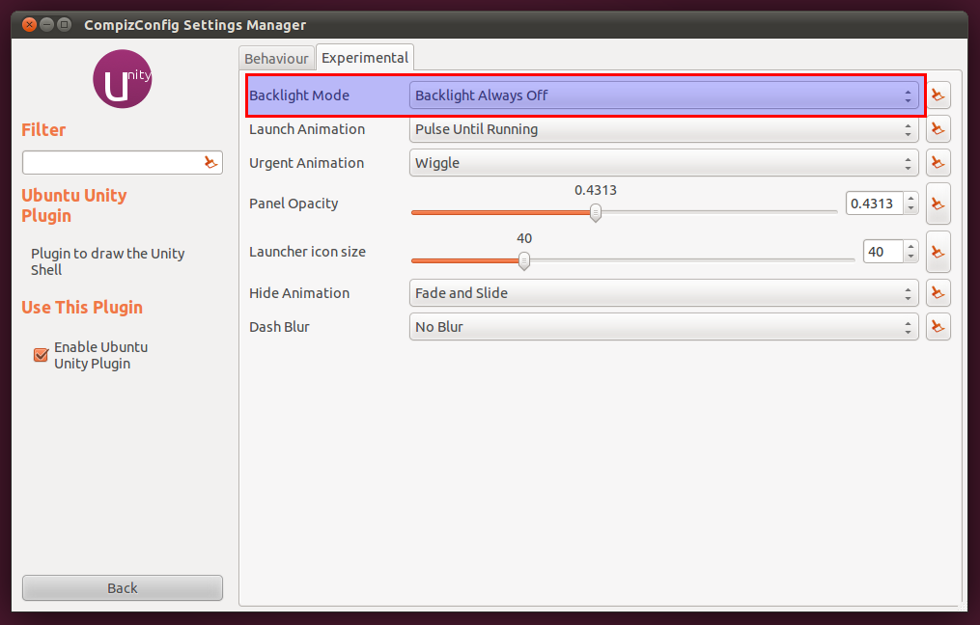This screenshot has width=980, height=625.
Task: Open the Dash Blur dropdown
Action: point(663,327)
